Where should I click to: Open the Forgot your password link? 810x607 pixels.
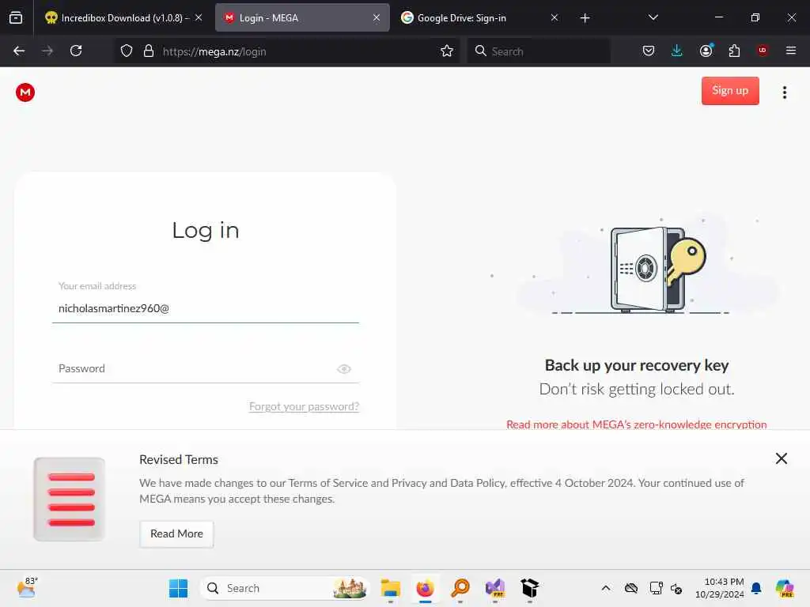click(304, 406)
